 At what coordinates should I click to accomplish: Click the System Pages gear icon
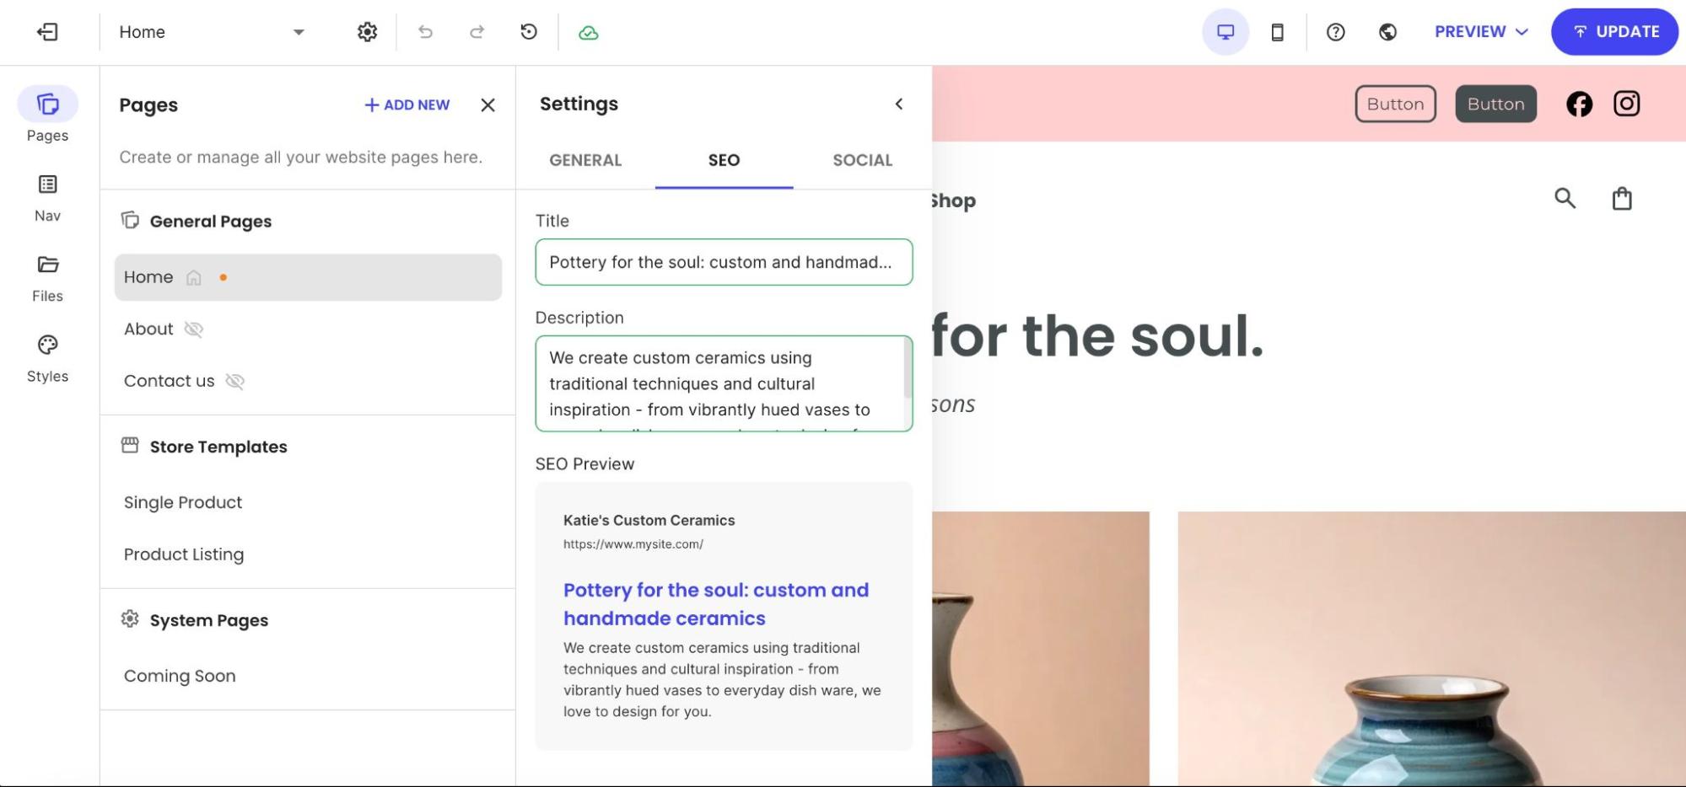(130, 619)
